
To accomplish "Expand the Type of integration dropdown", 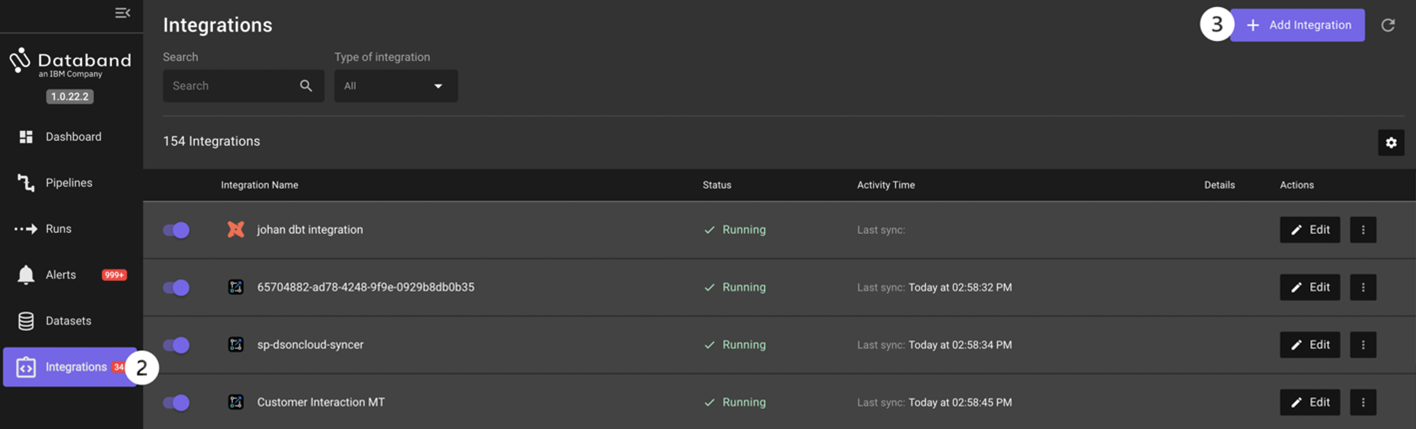I will (396, 86).
